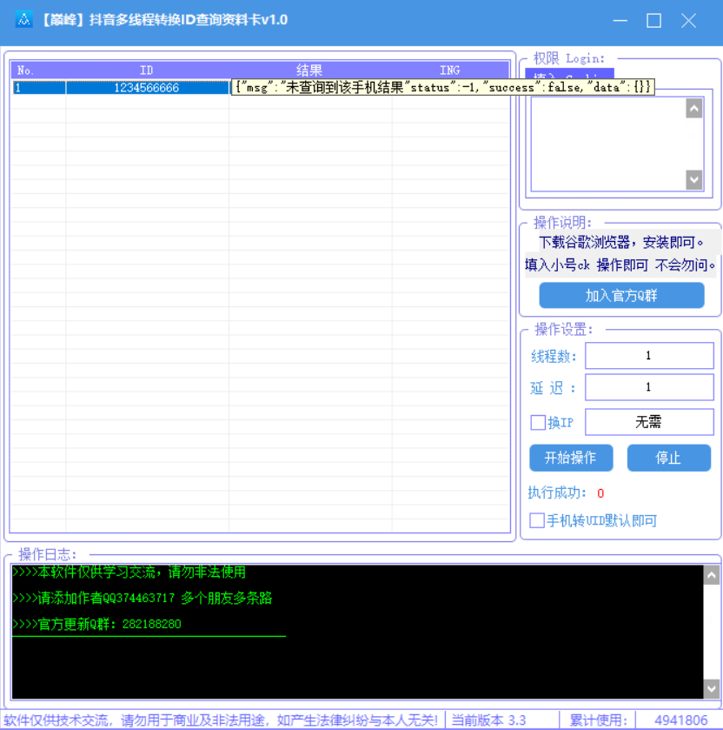Click the ID column header
This screenshot has width=723, height=730.
pos(147,70)
